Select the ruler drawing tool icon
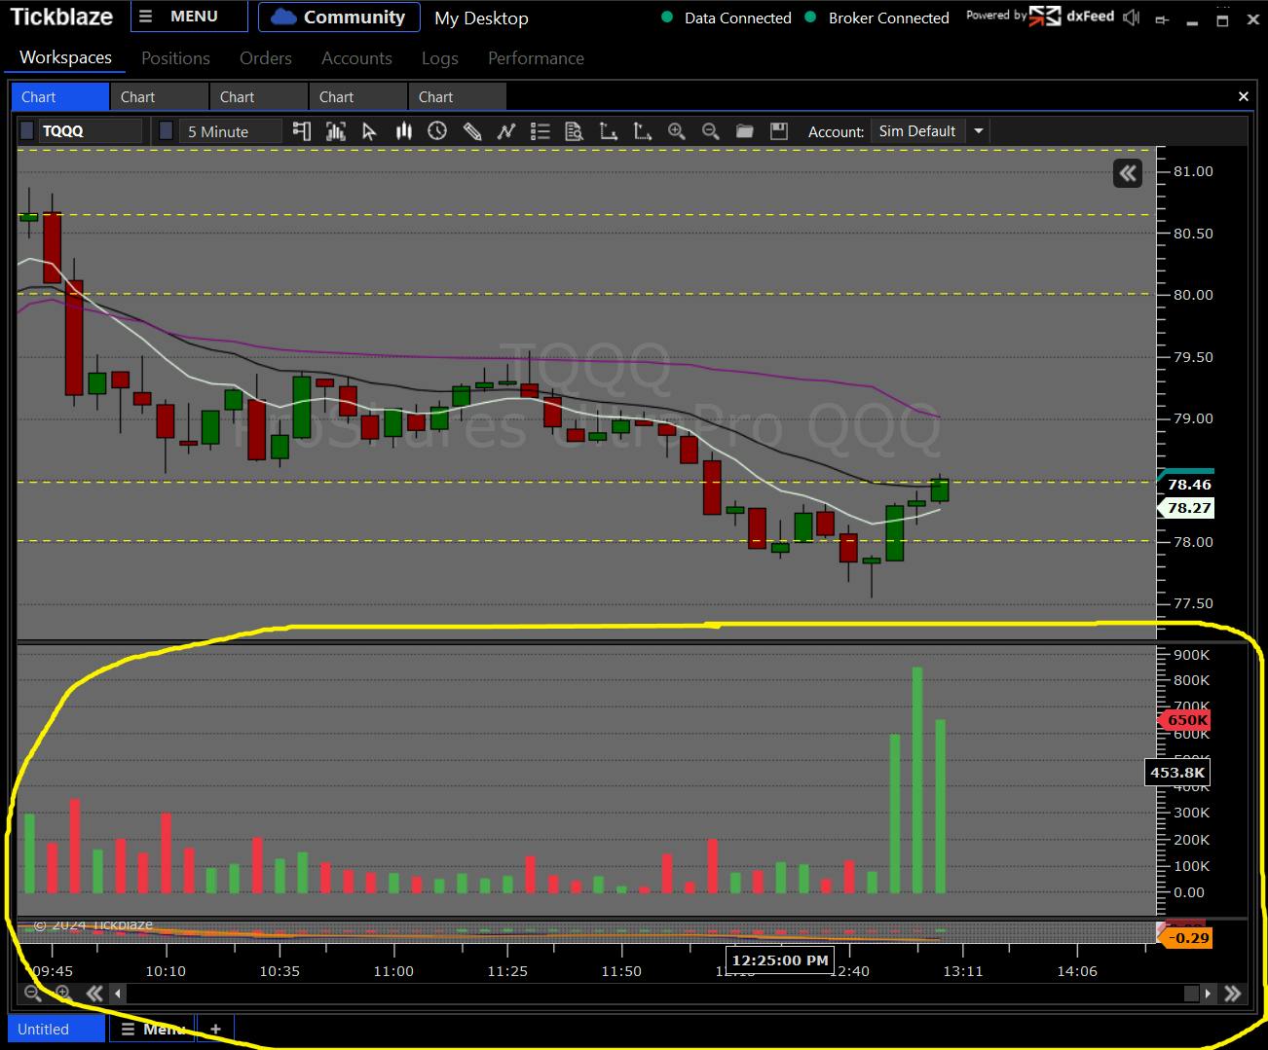This screenshot has height=1050, width=1268. coord(472,131)
